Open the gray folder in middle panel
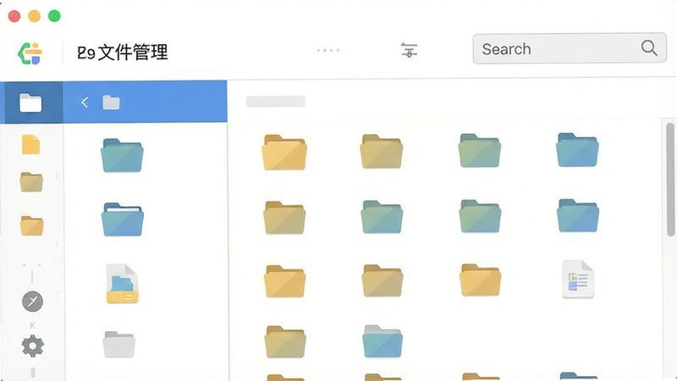The width and height of the screenshot is (677, 381). click(119, 345)
